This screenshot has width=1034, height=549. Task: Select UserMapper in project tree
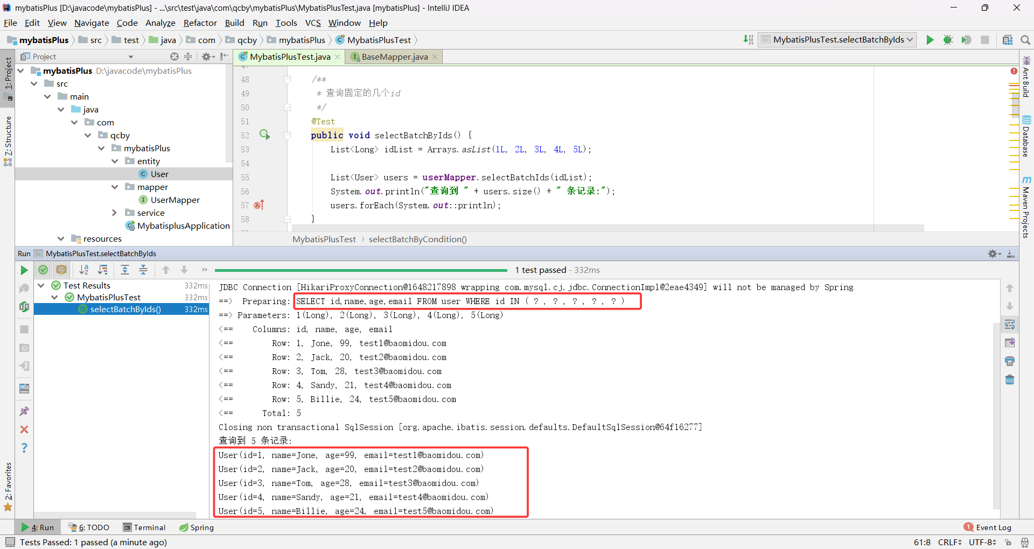click(175, 200)
